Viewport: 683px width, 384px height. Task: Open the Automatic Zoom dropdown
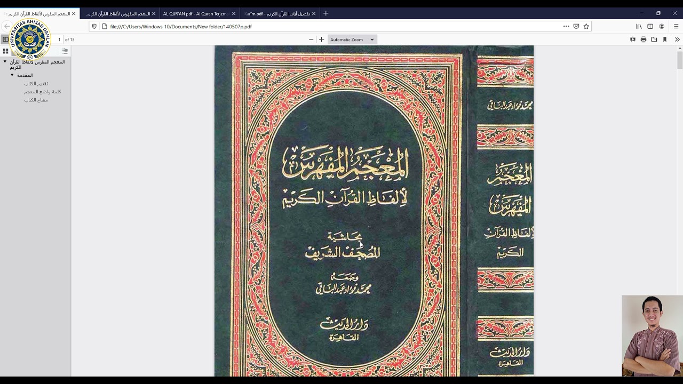pos(352,39)
